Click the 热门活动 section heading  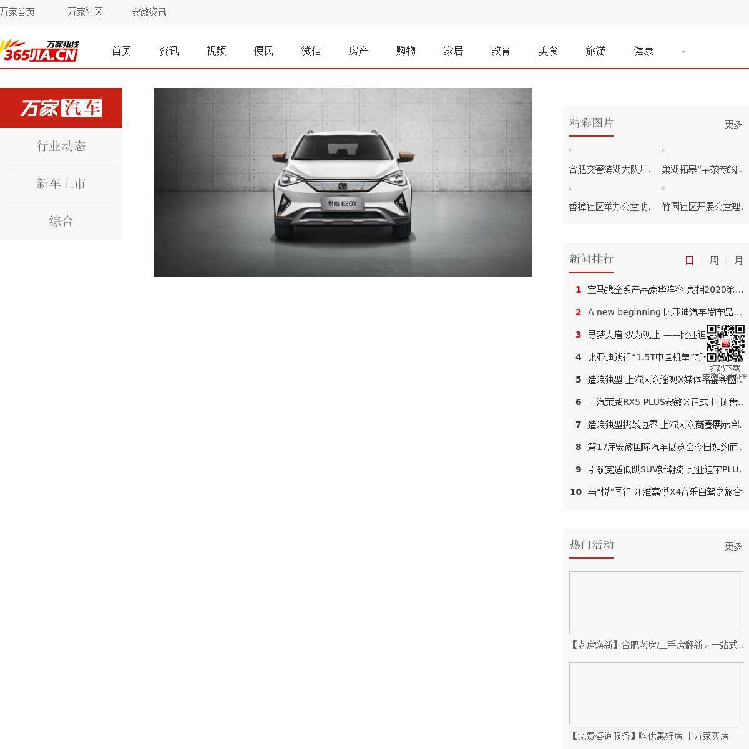tap(592, 545)
